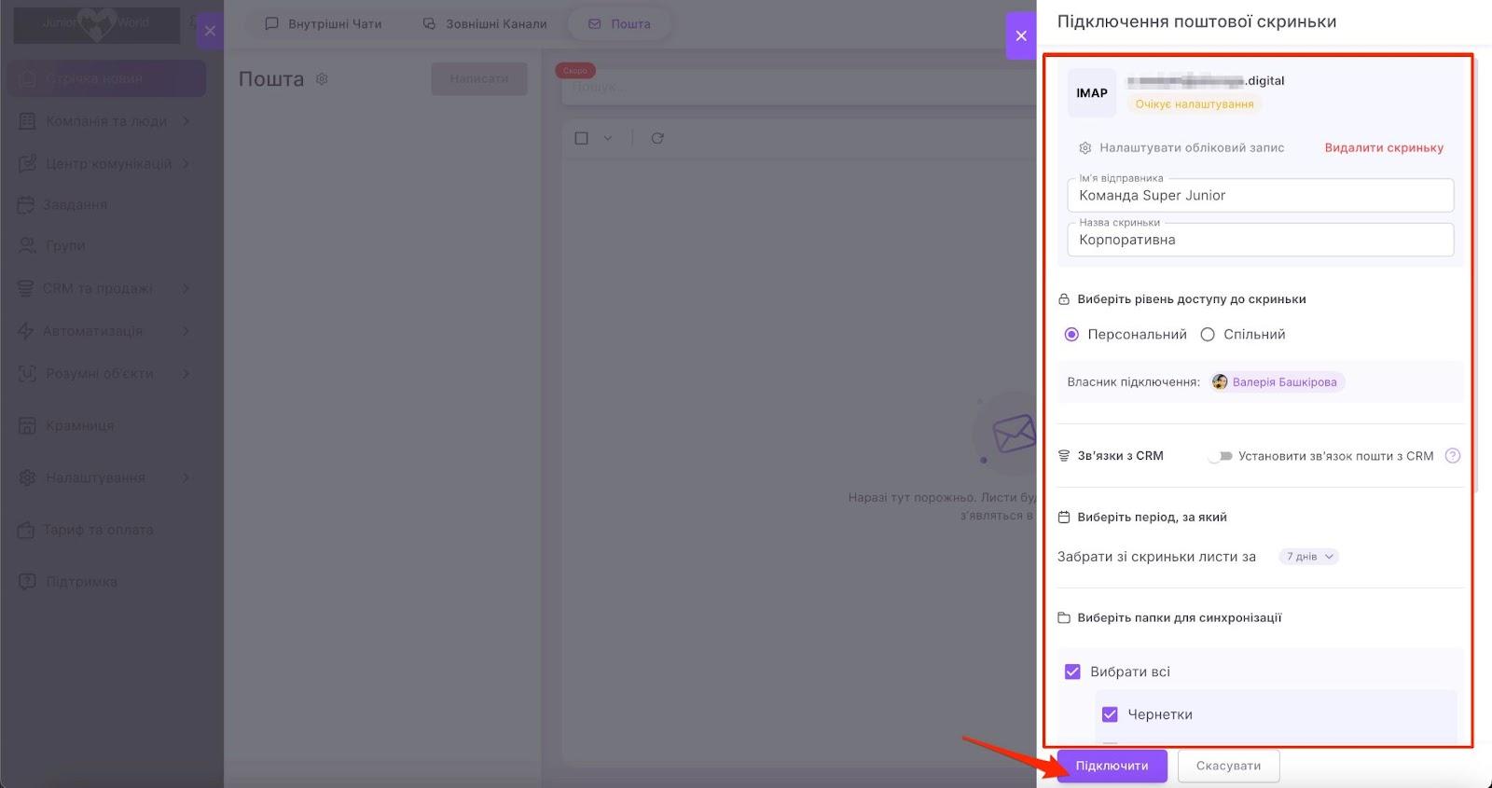The height and width of the screenshot is (788, 1492).
Task: Click the CRM та продажі sidebar icon
Action: click(x=26, y=288)
